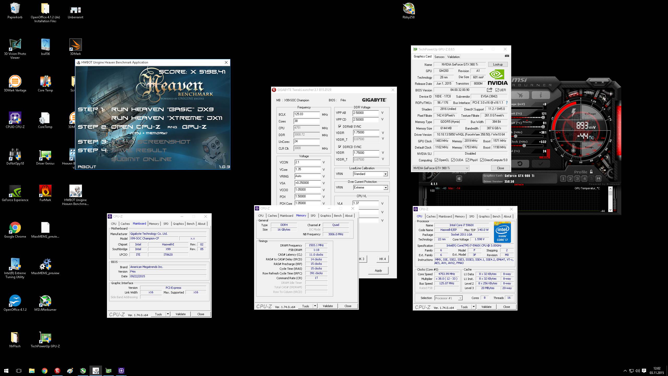Open the Windows Start menu
Image resolution: width=668 pixels, height=376 pixels.
coord(6,371)
